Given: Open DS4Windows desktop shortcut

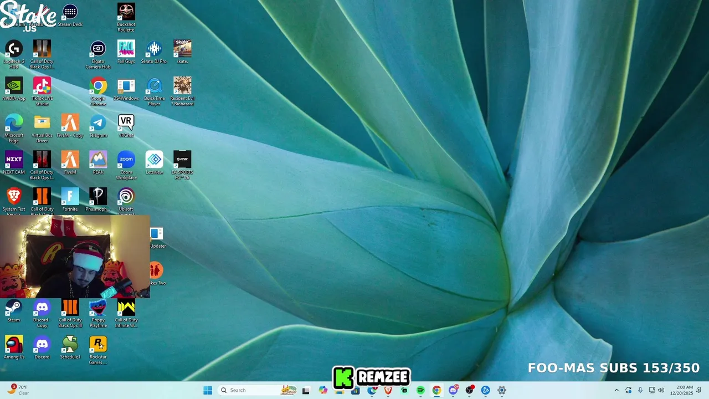Looking at the screenshot, I should [x=126, y=89].
